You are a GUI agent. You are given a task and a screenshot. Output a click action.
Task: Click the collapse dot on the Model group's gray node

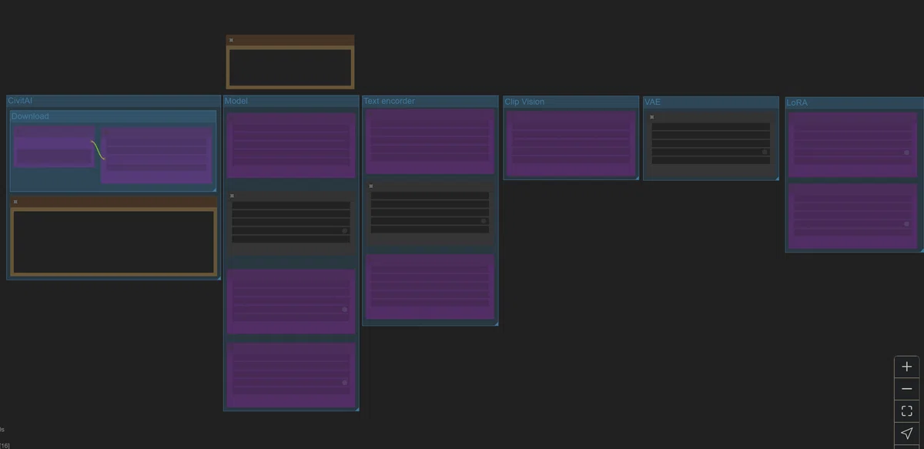232,196
